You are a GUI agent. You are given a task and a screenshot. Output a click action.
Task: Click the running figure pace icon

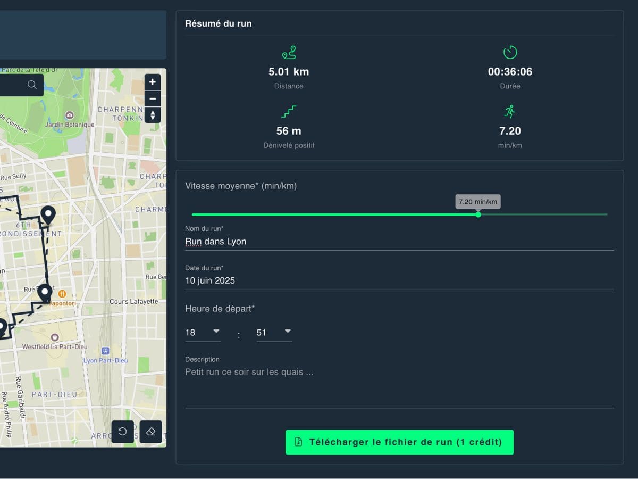[x=510, y=111]
